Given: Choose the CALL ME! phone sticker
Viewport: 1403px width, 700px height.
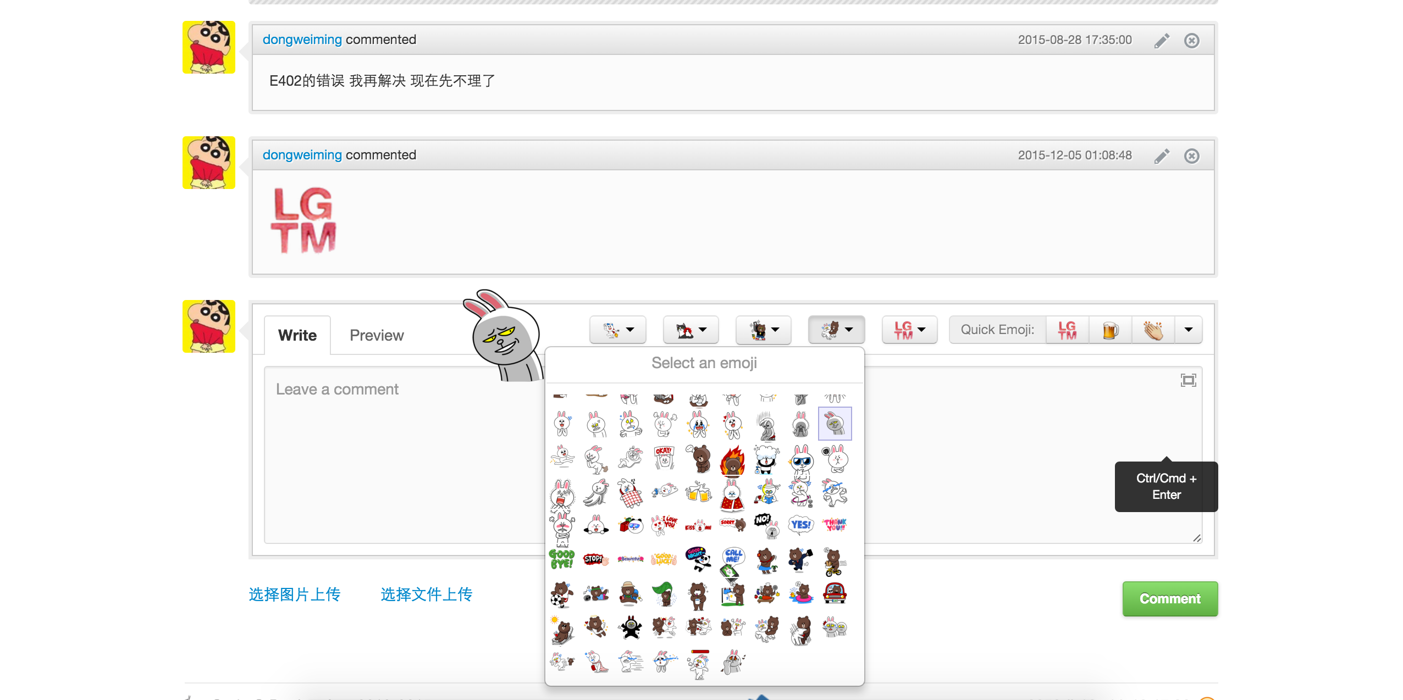Looking at the screenshot, I should (x=732, y=562).
